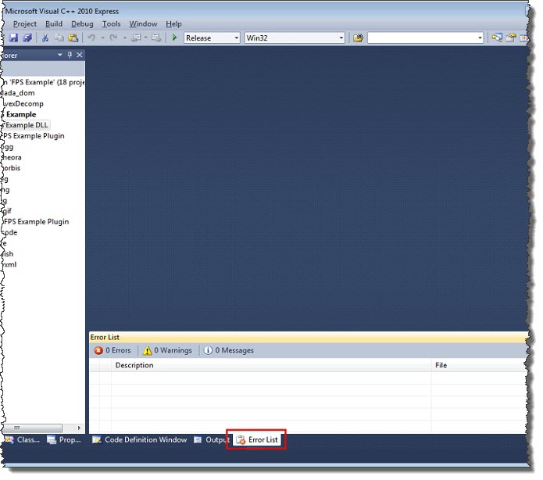The image size is (543, 480).
Task: Open the Win32 platform dropdown
Action: (295, 38)
